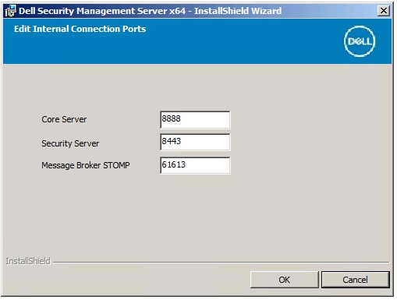Click the Message Broker STOMP label
This screenshot has width=397, height=300.
coord(86,165)
